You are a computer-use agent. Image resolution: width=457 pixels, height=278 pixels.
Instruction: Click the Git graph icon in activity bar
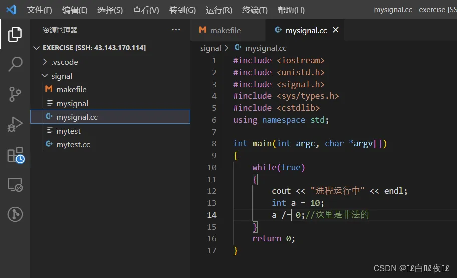(15, 214)
